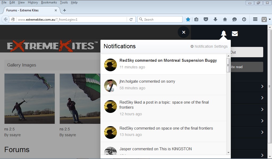This screenshot has width=272, height=159.
Task: Click the browser Search input field
Action: [162, 19]
